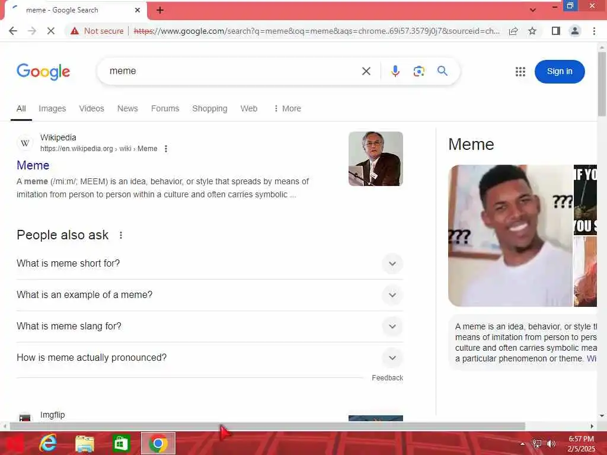Switch to Forums tab
Image resolution: width=607 pixels, height=455 pixels.
coord(165,109)
